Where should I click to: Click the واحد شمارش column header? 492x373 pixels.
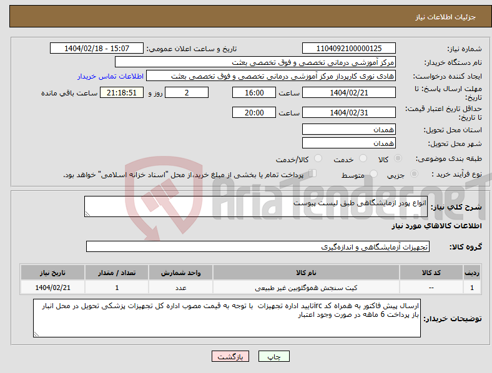click(180, 273)
